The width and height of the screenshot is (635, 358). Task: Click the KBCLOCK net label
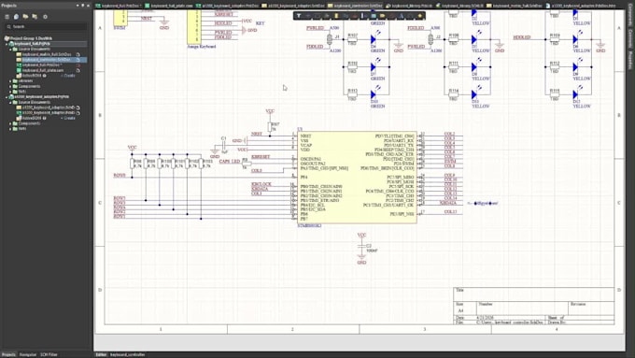click(261, 184)
